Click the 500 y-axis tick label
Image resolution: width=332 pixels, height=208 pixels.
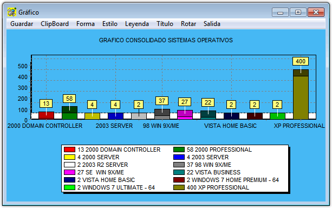pos(23,66)
